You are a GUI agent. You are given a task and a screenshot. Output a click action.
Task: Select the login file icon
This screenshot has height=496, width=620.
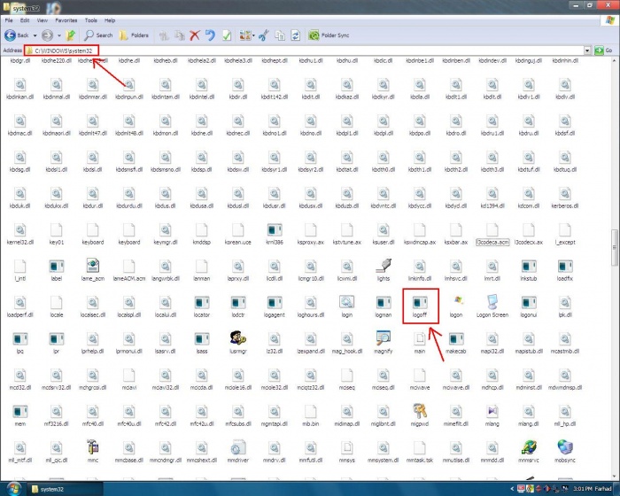click(347, 303)
